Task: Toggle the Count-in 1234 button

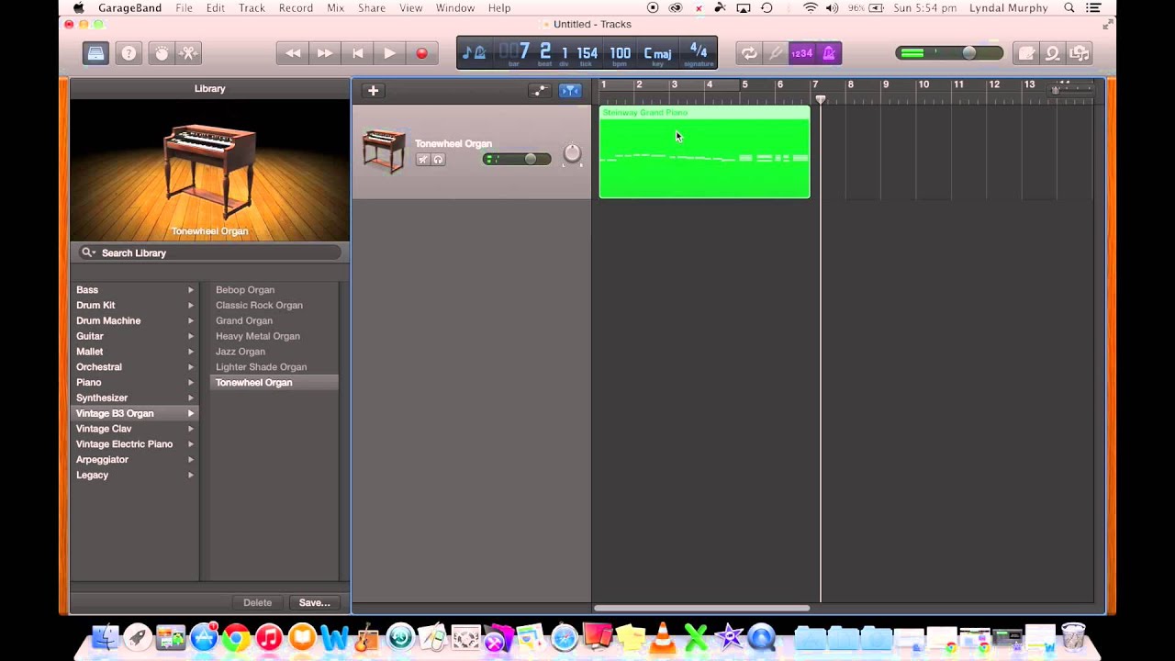Action: point(802,53)
